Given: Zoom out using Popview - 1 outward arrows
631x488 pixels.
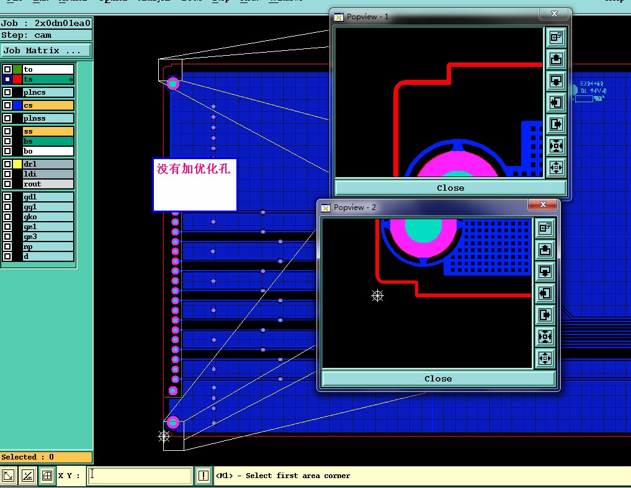Looking at the screenshot, I should 556,167.
